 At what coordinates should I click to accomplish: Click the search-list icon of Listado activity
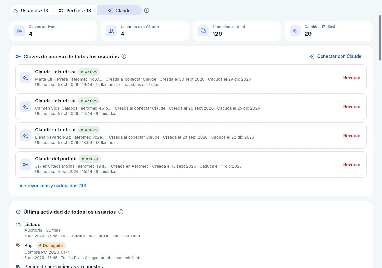click(x=18, y=225)
